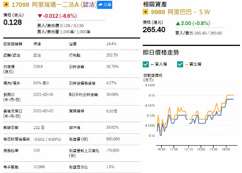Click the last trading date 2021-02-02
242x173 pixels.
[43, 111]
